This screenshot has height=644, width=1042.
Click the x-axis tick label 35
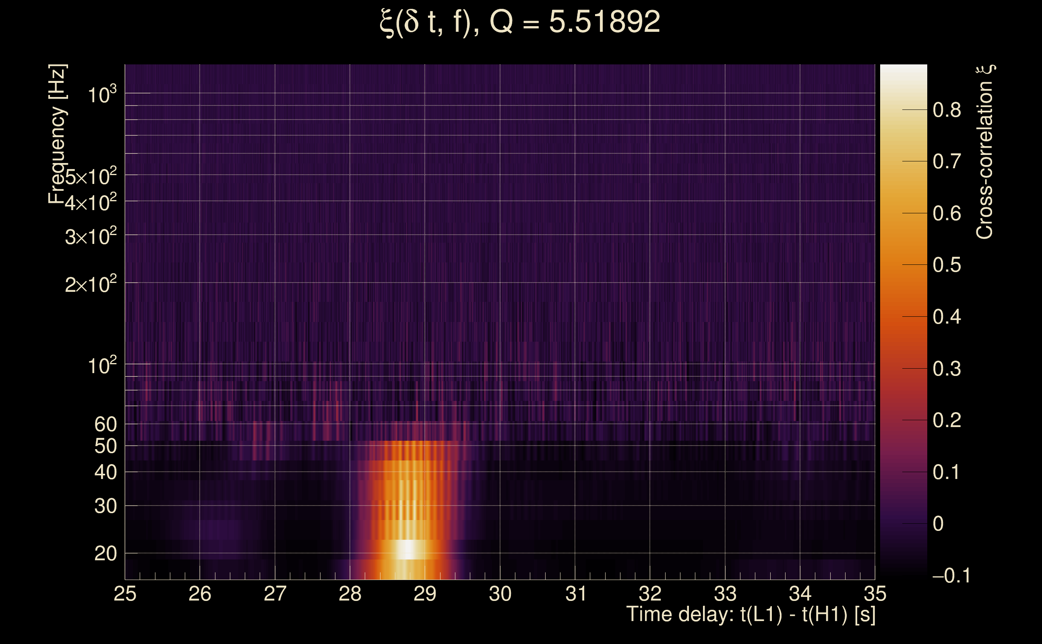[875, 594]
